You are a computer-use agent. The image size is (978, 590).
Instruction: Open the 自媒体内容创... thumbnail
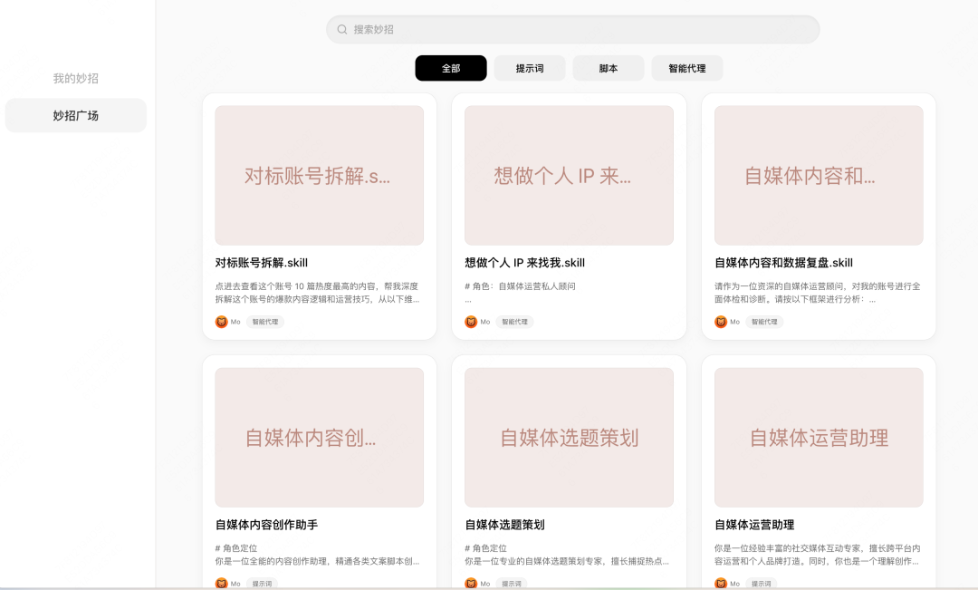320,437
